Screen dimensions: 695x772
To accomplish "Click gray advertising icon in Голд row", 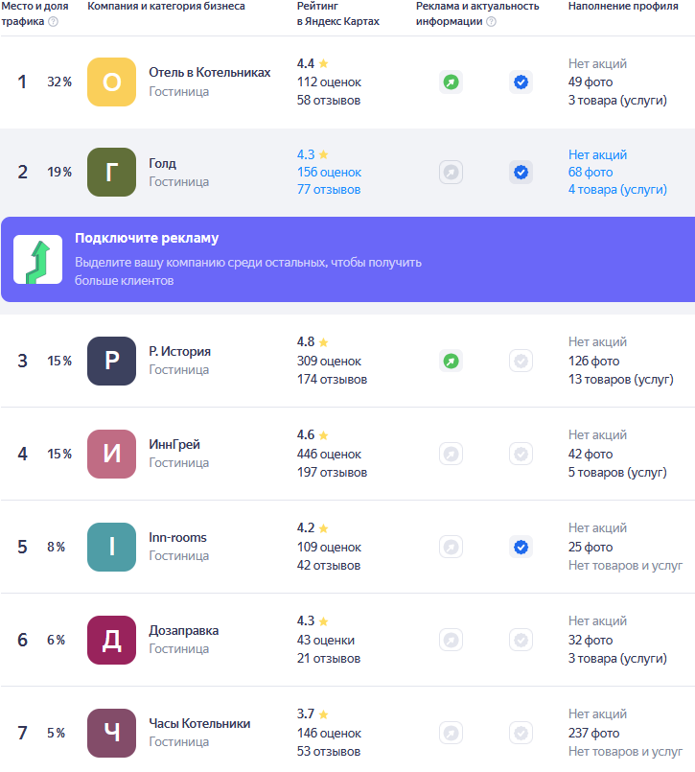I will (451, 173).
